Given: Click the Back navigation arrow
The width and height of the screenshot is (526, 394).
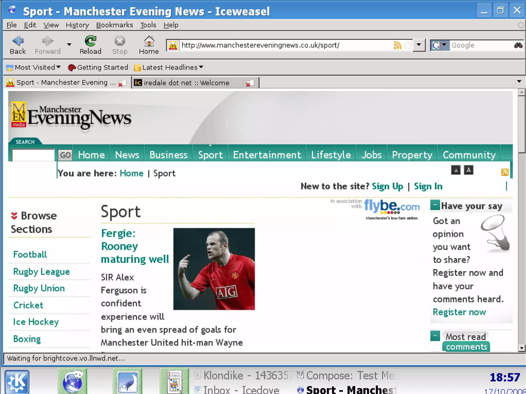Looking at the screenshot, I should point(18,41).
